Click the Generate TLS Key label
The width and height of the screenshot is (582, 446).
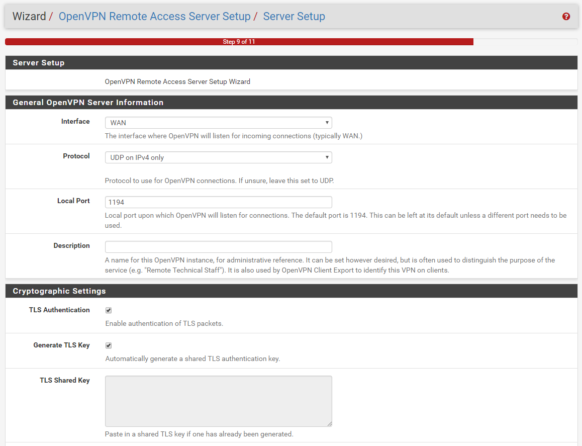[62, 345]
